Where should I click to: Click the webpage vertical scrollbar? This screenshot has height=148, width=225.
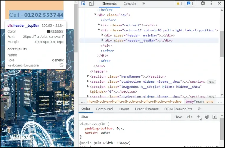click(x=76, y=28)
